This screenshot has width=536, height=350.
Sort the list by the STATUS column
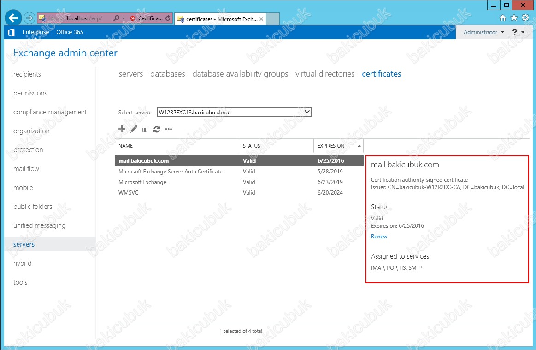tap(276, 146)
